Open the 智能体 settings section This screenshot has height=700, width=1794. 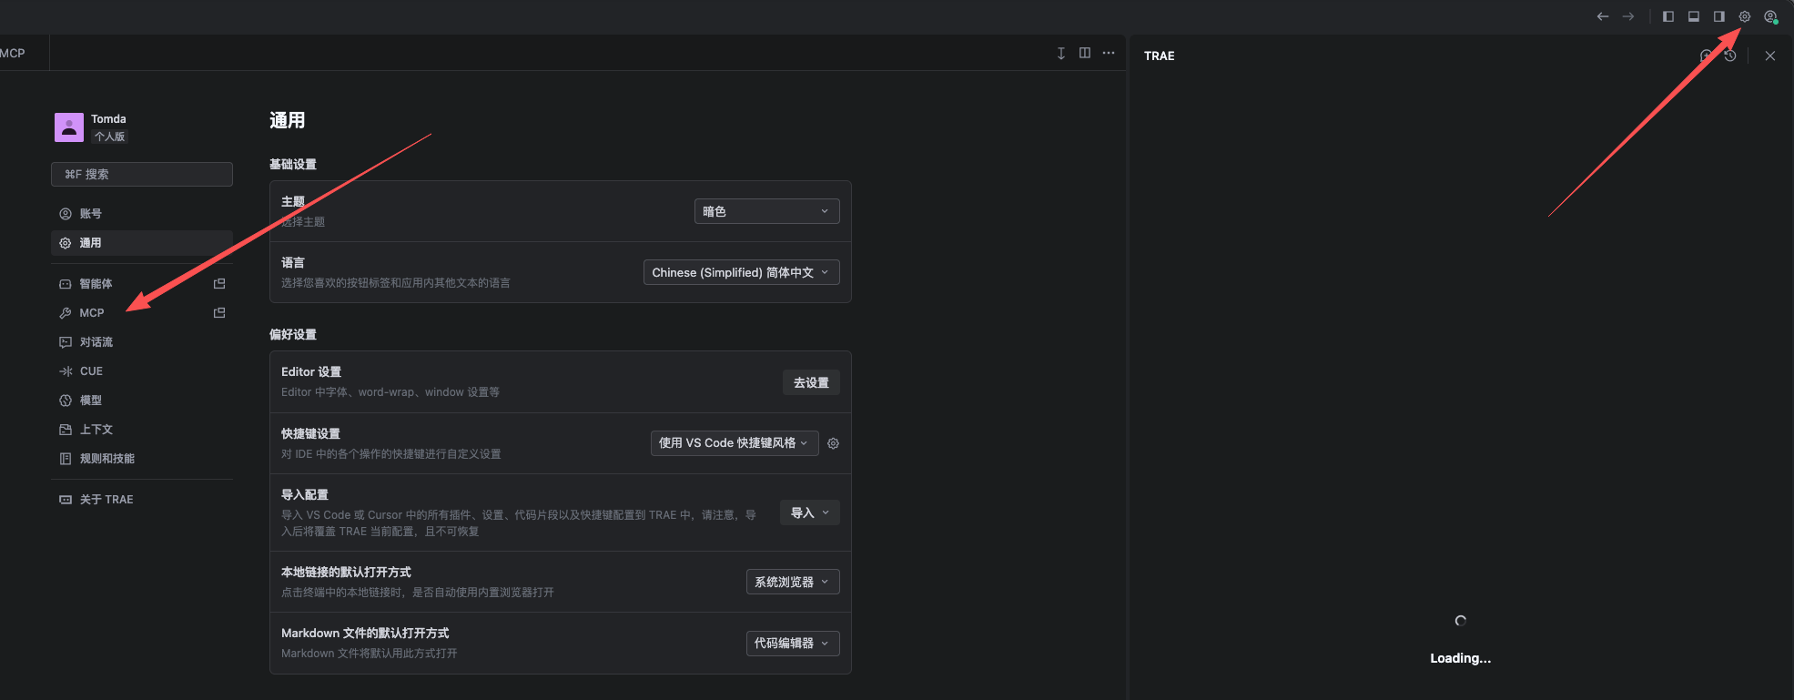click(142, 284)
